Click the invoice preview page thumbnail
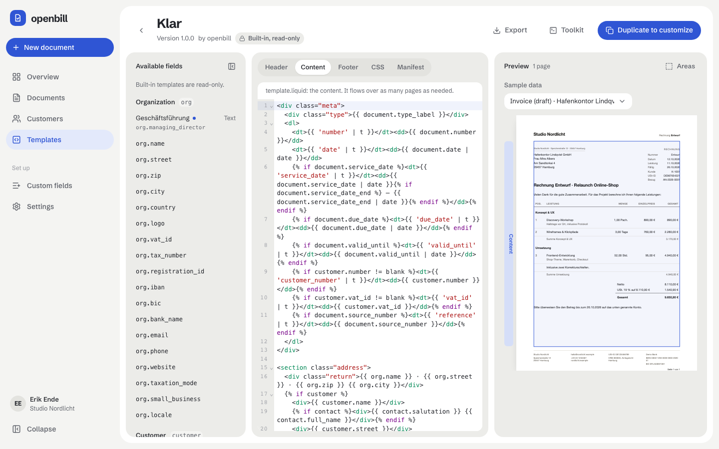The image size is (719, 449). (607, 243)
